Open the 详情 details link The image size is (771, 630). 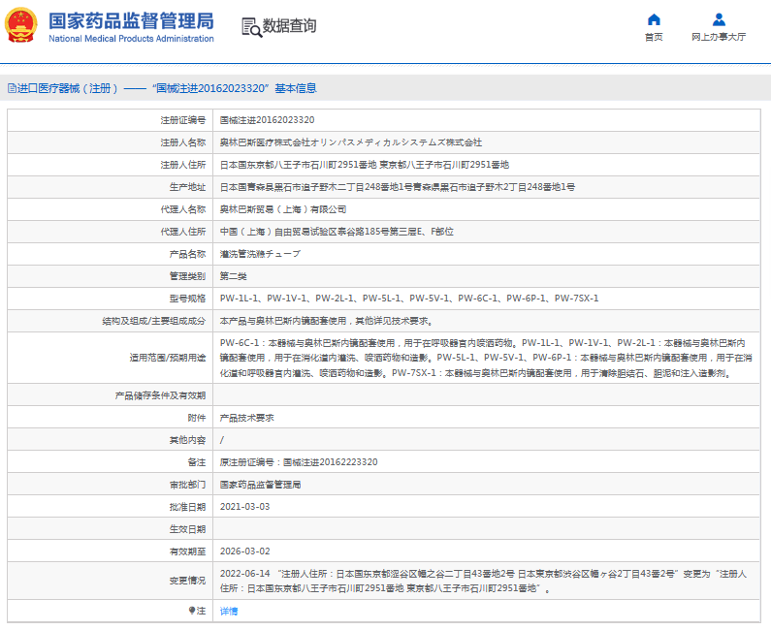(x=229, y=611)
